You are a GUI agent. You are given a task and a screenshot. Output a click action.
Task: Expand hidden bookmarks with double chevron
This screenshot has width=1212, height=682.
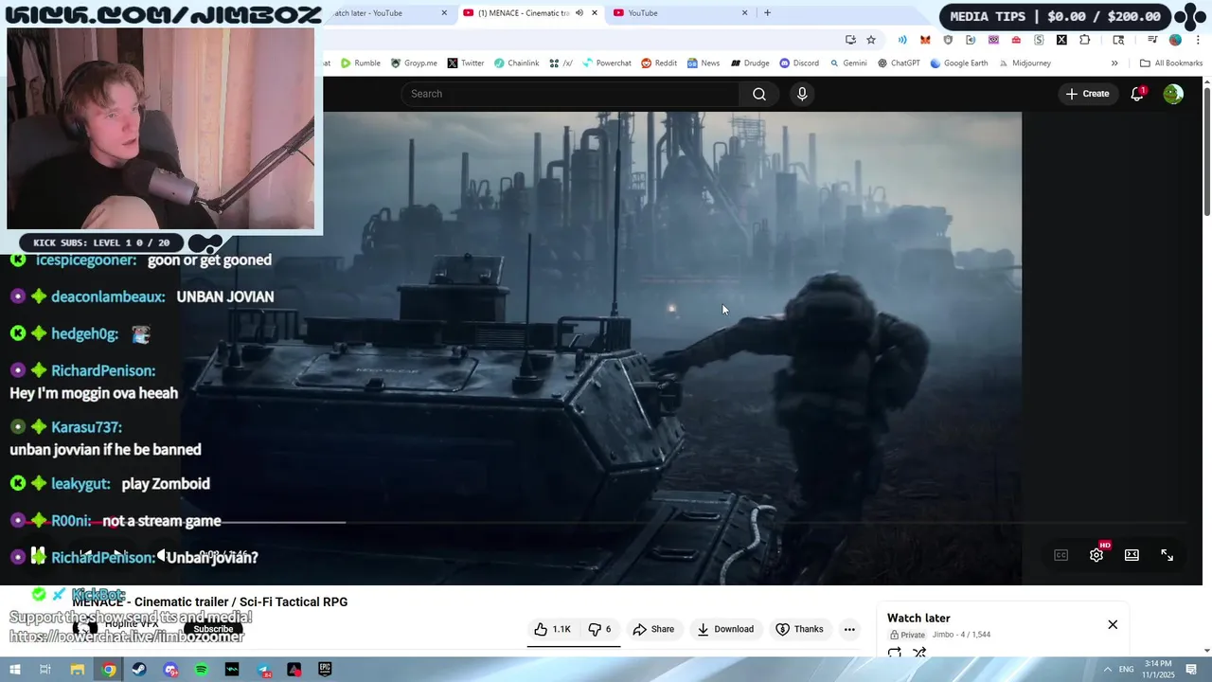coord(1114,63)
